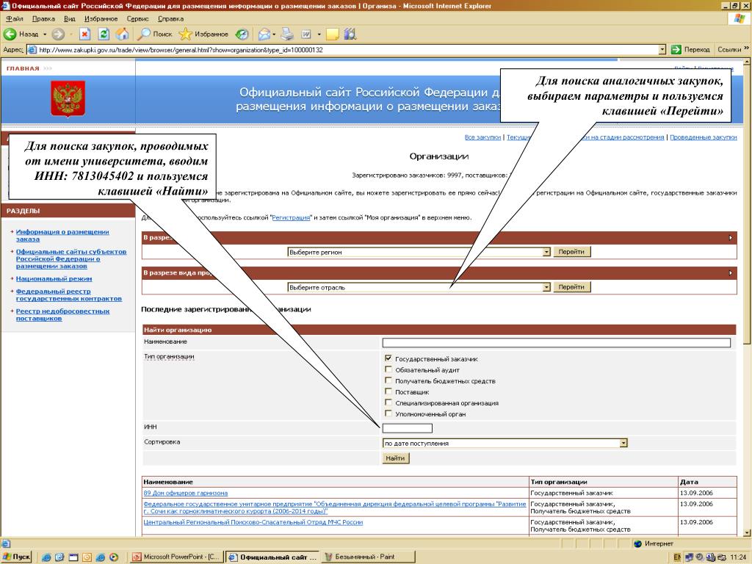752x564 pixels.
Task: Open the Mail envelope icon
Action: click(x=264, y=34)
